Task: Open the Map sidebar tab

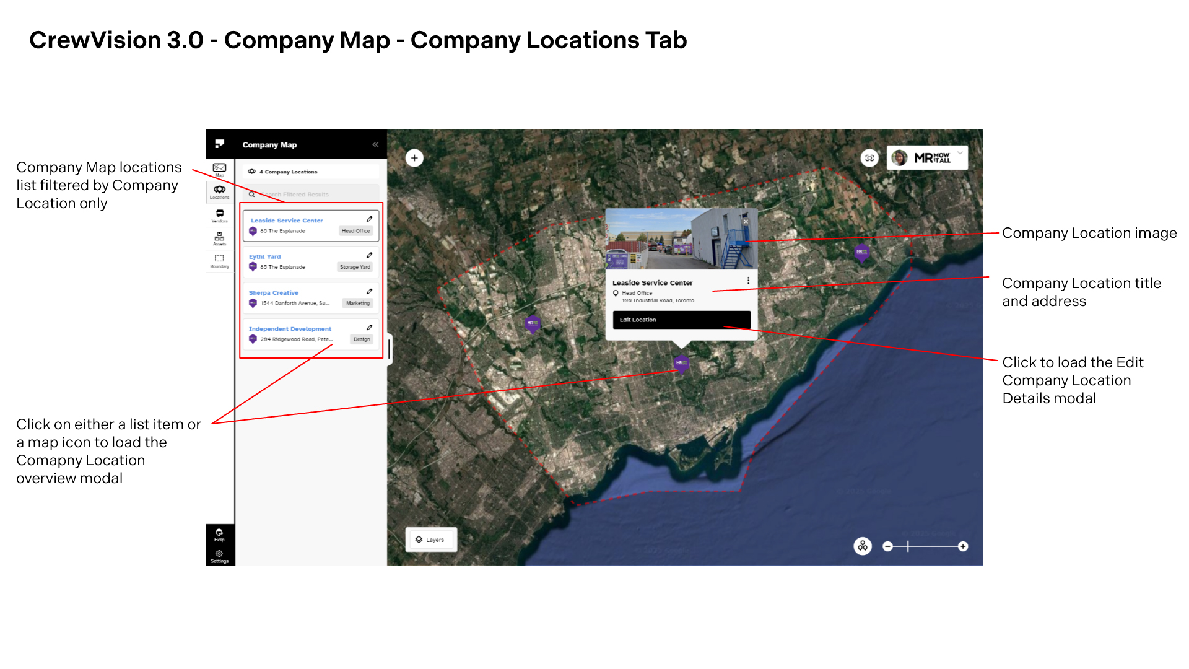Action: [219, 170]
